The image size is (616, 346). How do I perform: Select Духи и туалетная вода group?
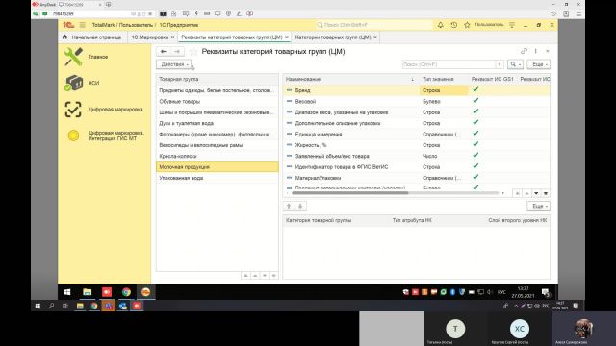(218, 123)
